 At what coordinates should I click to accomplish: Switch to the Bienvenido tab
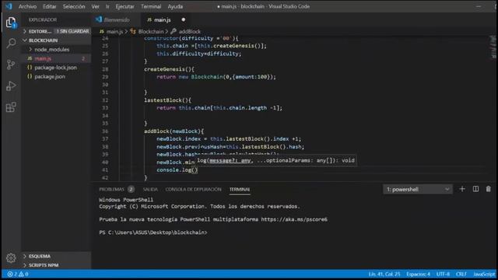[x=116, y=19]
